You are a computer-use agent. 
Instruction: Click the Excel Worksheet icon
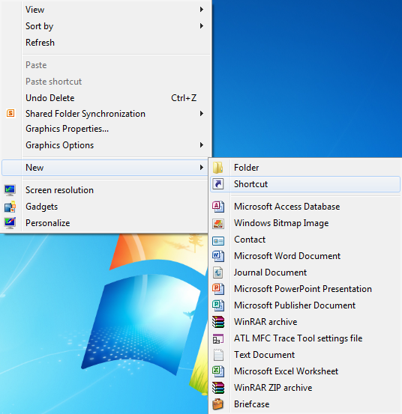(218, 371)
